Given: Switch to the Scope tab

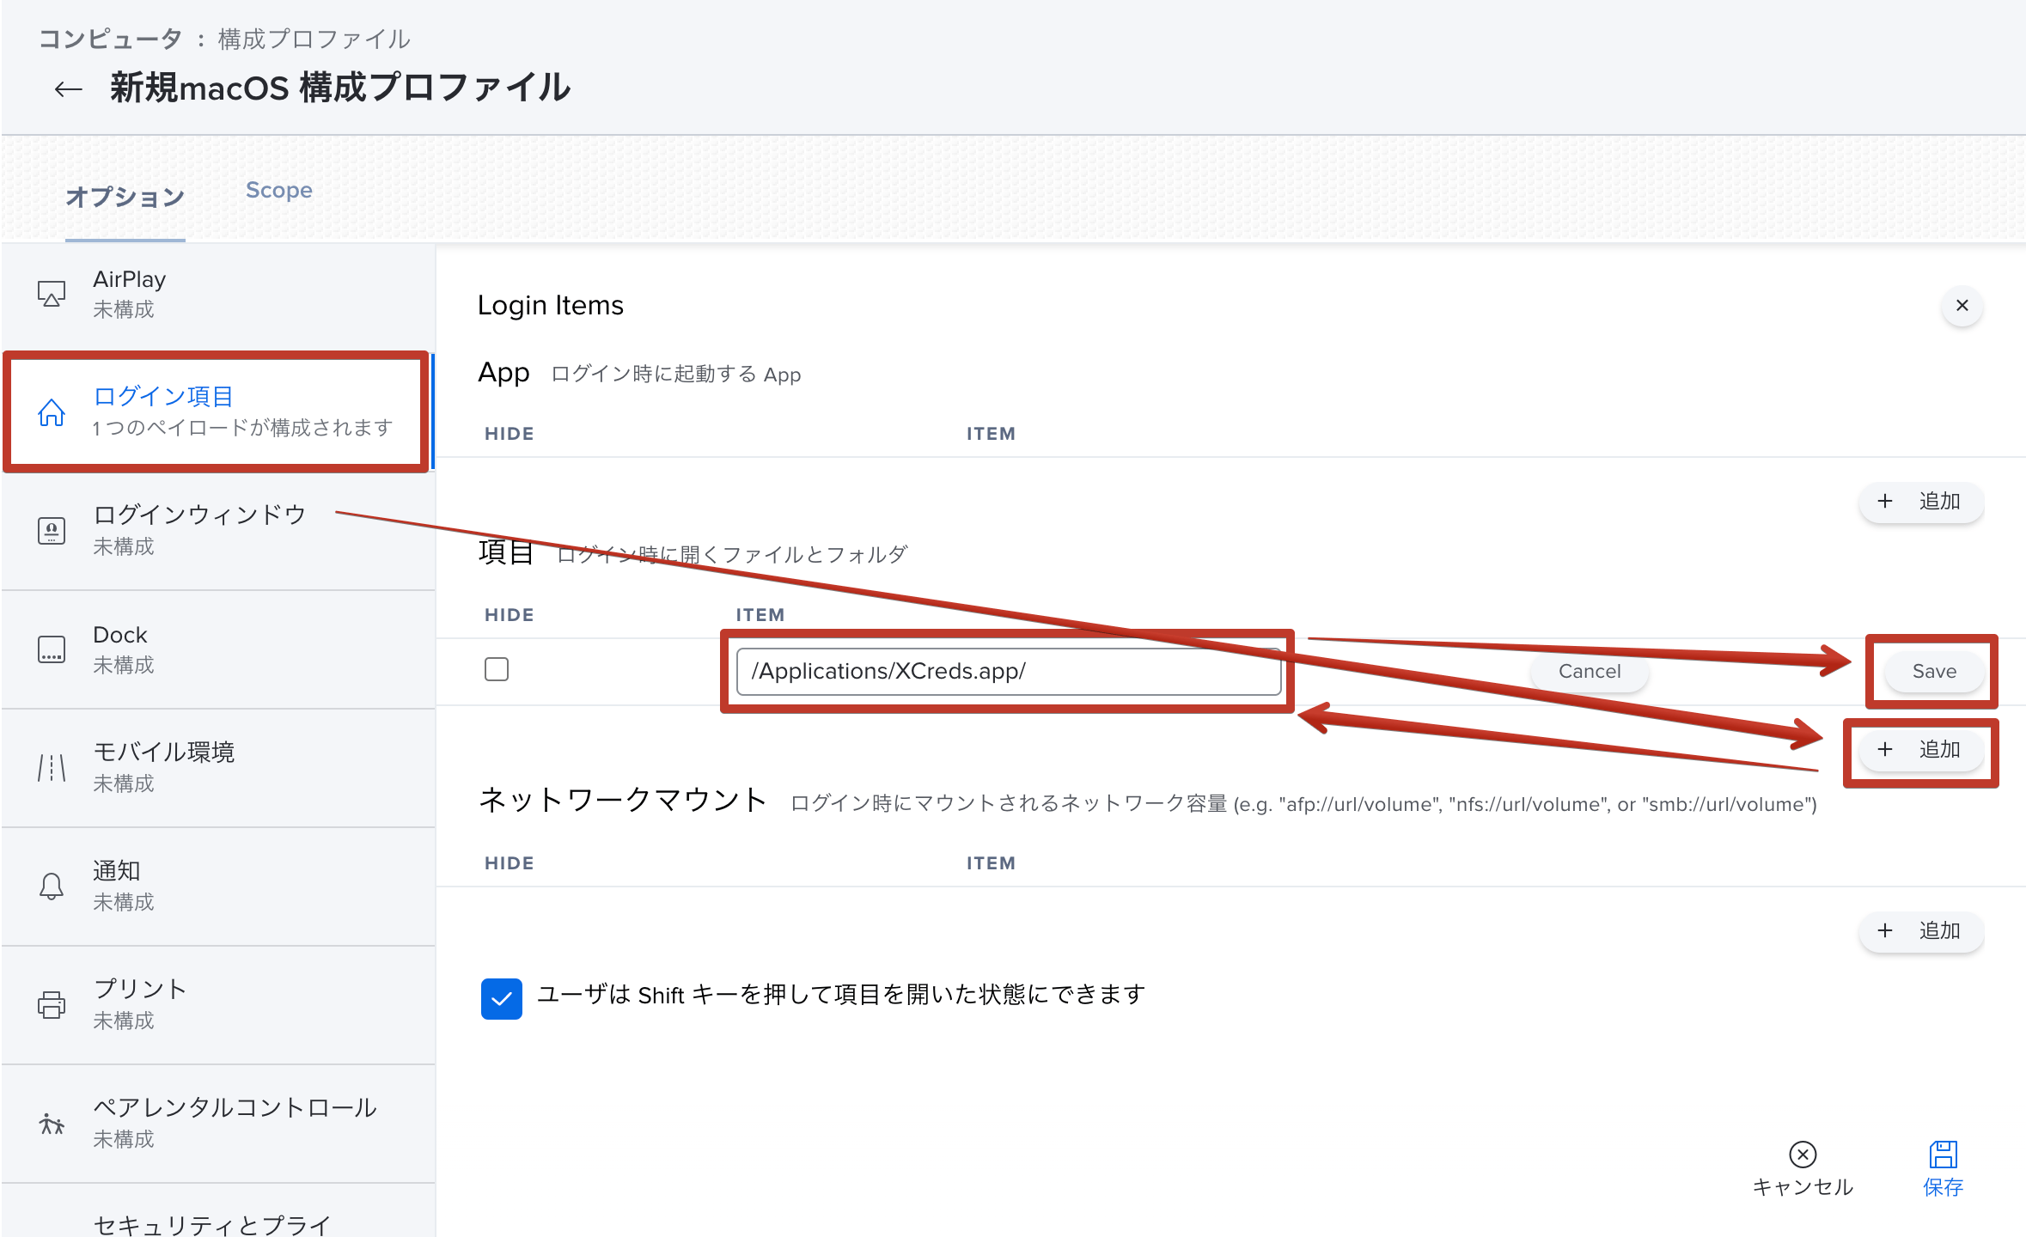Looking at the screenshot, I should point(279,190).
